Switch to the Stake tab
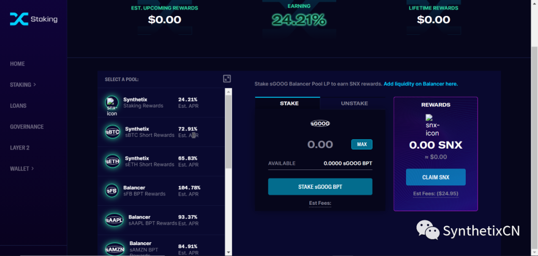This screenshot has width=538, height=256. tap(289, 103)
